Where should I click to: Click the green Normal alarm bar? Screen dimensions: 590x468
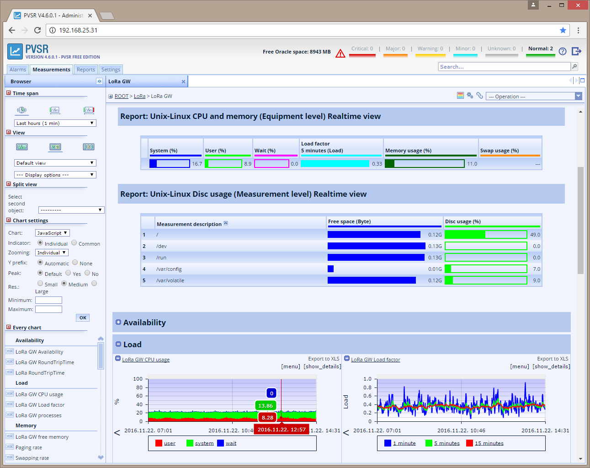click(x=540, y=55)
